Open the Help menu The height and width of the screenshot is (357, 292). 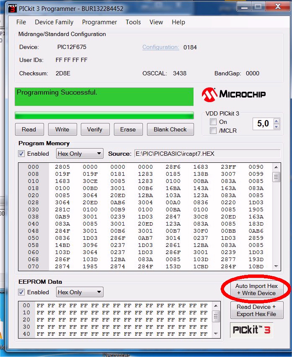tap(178, 22)
